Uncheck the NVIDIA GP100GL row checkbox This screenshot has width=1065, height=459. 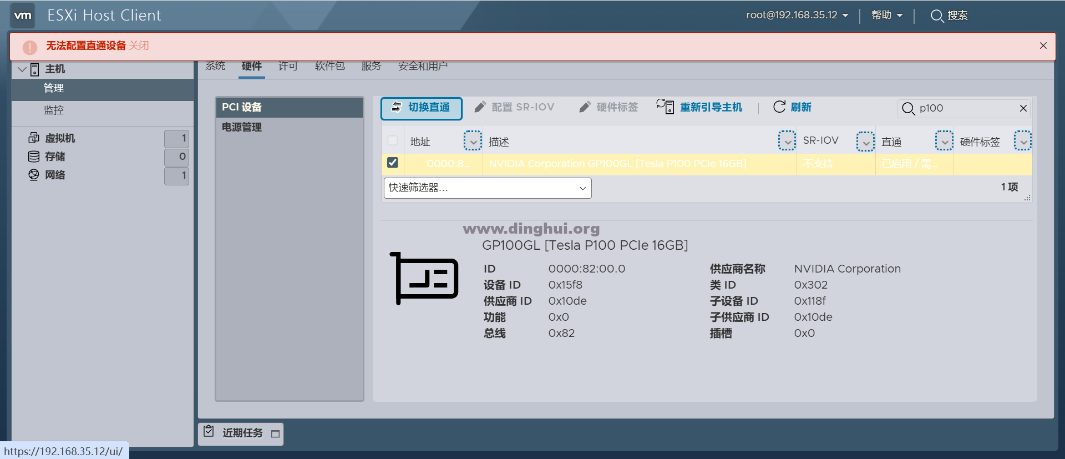click(x=393, y=163)
